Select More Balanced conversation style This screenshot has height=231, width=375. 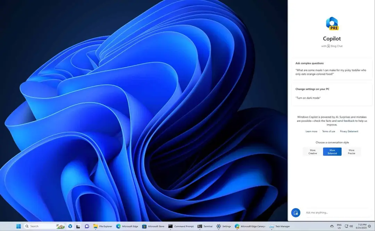332,152
